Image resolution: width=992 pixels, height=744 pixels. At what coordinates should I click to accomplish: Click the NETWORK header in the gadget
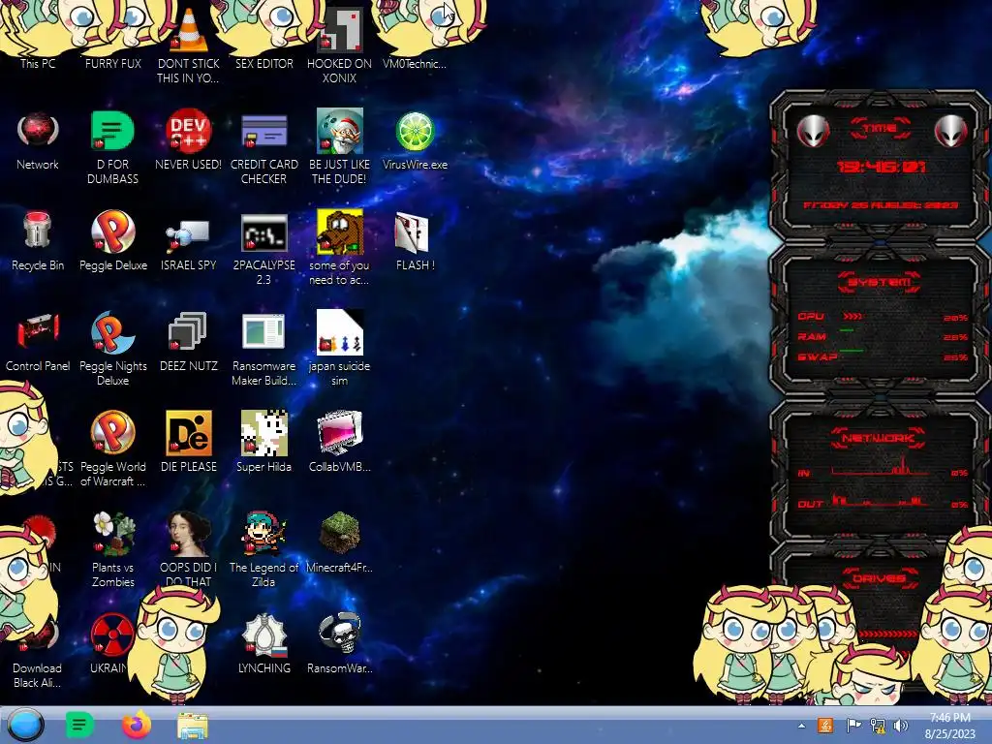878,438
